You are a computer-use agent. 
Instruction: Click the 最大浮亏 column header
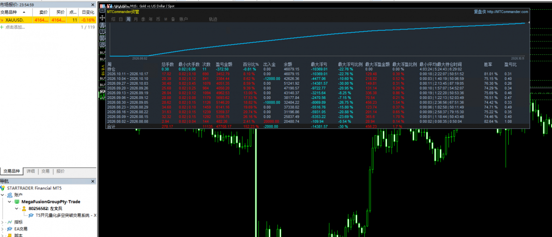point(319,64)
